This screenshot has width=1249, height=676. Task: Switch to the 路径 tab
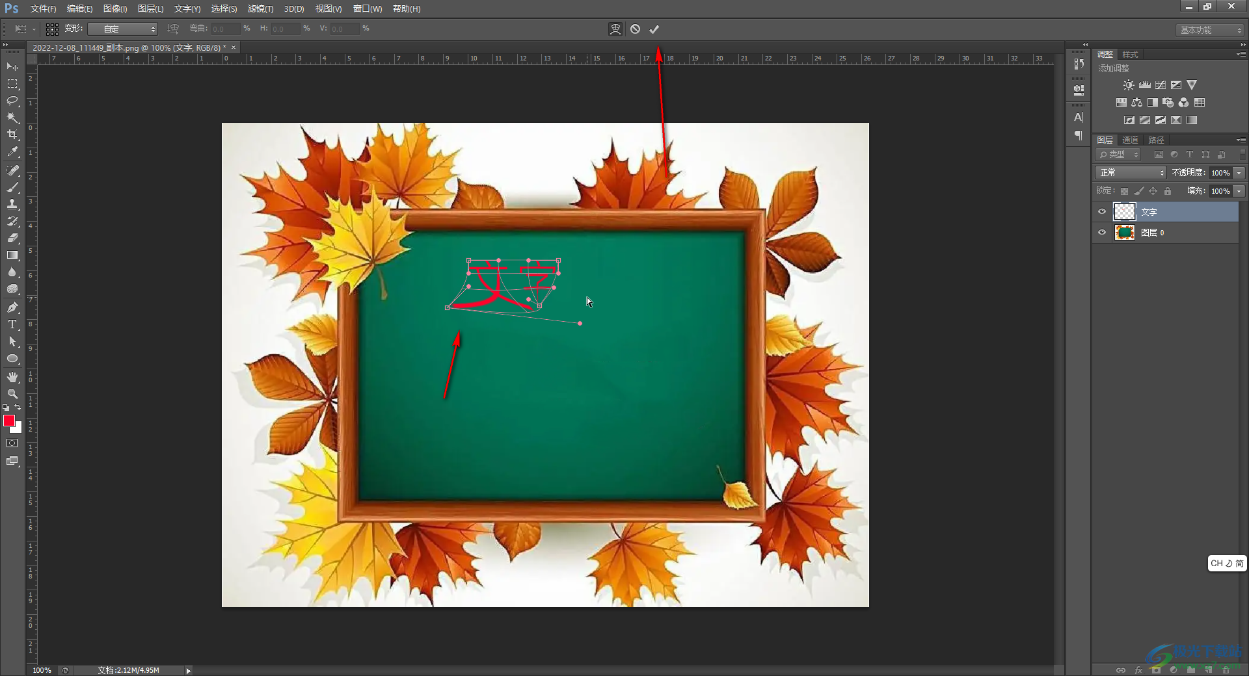(x=1156, y=140)
